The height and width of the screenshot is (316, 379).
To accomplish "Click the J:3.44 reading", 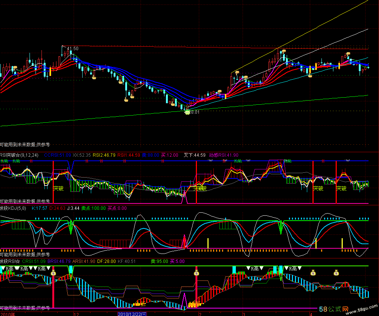I will (73, 208).
